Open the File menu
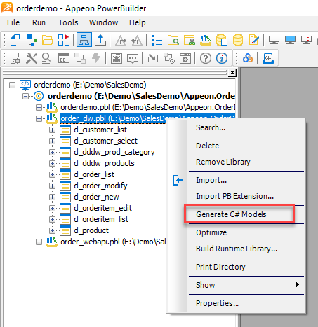 (x=13, y=22)
